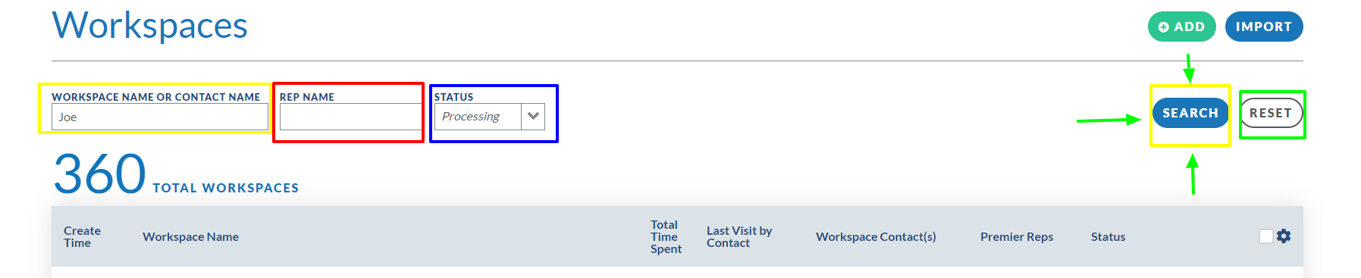This screenshot has height=278, width=1361.
Task: Click the SEARCH button
Action: [1190, 113]
